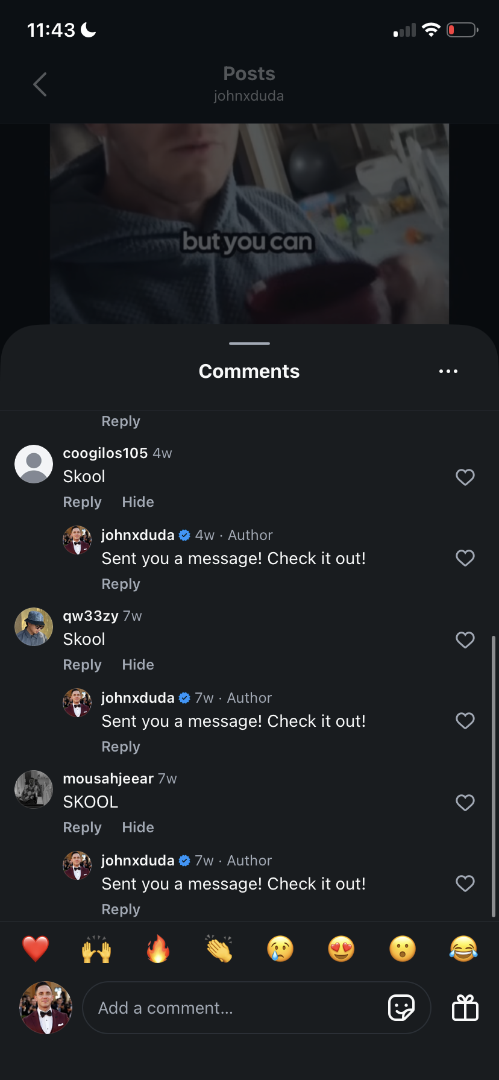Select the fire quick reaction emoji
This screenshot has width=499, height=1080.
(x=157, y=948)
